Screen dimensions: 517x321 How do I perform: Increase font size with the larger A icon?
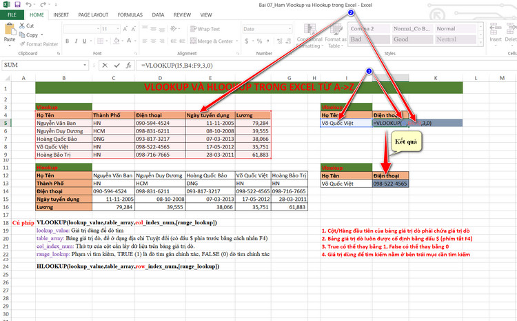point(125,29)
